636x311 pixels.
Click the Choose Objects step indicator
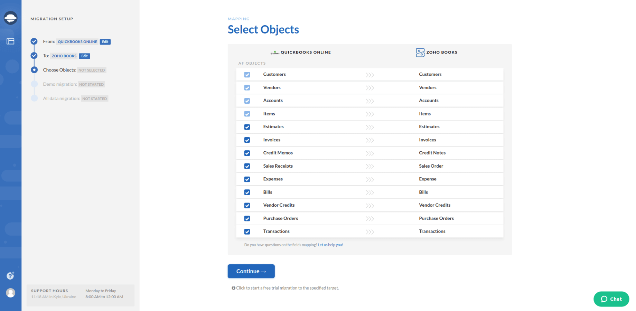[34, 70]
